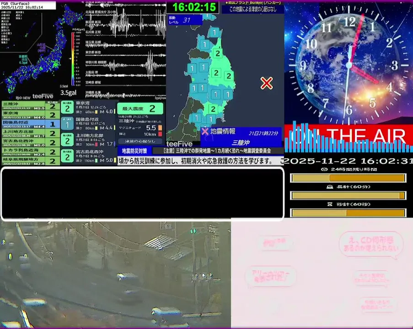Click the 神奈川県 seismograph waveform
The width and height of the screenshot is (413, 329).
click(125, 64)
